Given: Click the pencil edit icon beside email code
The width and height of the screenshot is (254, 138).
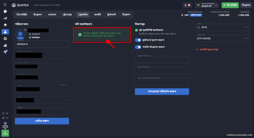Looking at the screenshot, I should point(176,34).
